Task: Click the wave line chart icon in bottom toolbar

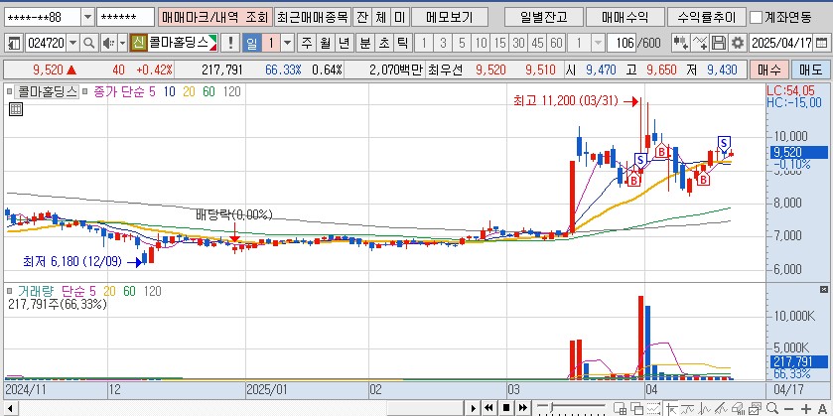Action: pos(688,409)
